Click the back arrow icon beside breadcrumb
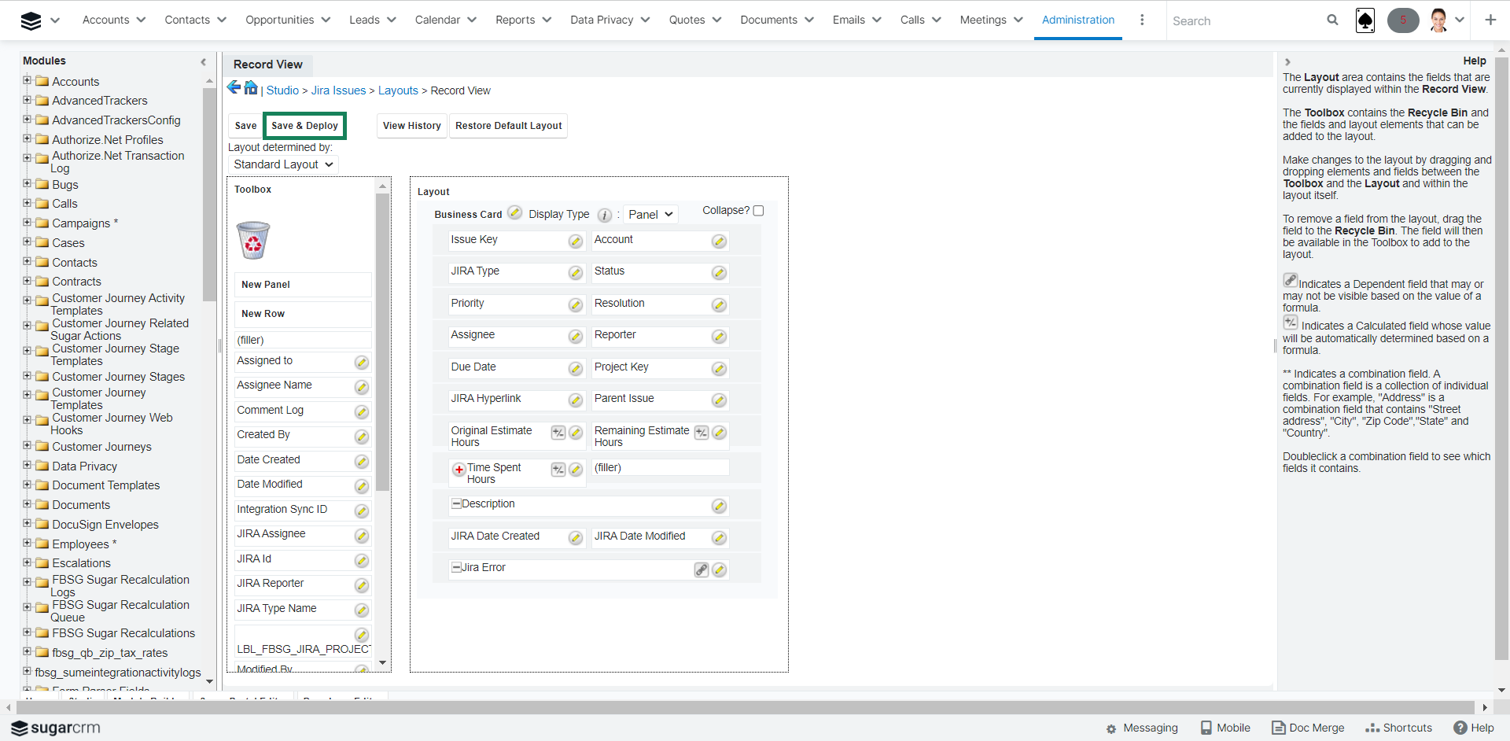 234,88
